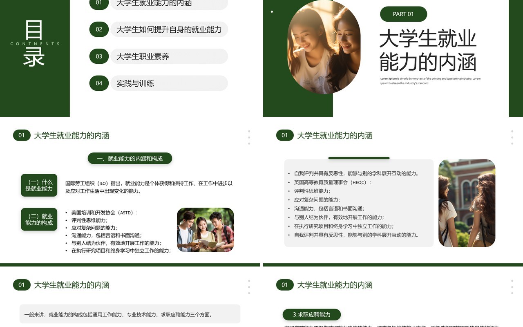This screenshot has width=523, height=327.
Task: Click 与别人结为伙伴 bullet under the ASTD list
Action: [114, 243]
